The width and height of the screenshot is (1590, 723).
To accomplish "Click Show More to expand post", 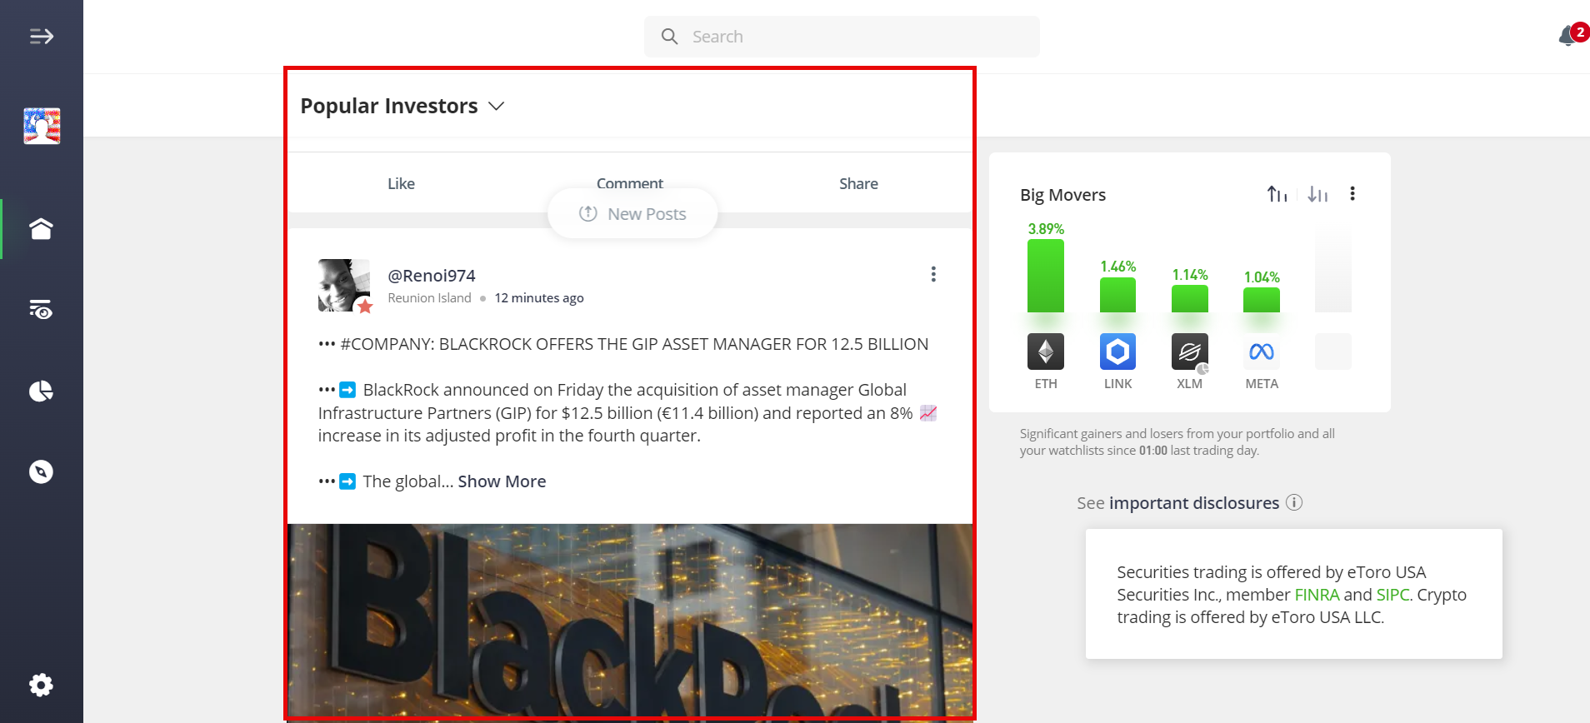I will (502, 481).
